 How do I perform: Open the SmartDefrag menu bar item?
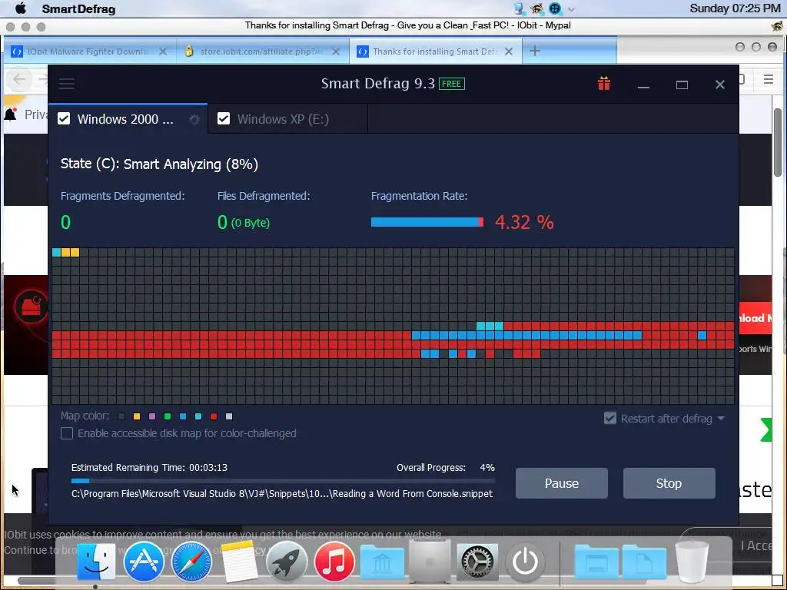coord(78,9)
